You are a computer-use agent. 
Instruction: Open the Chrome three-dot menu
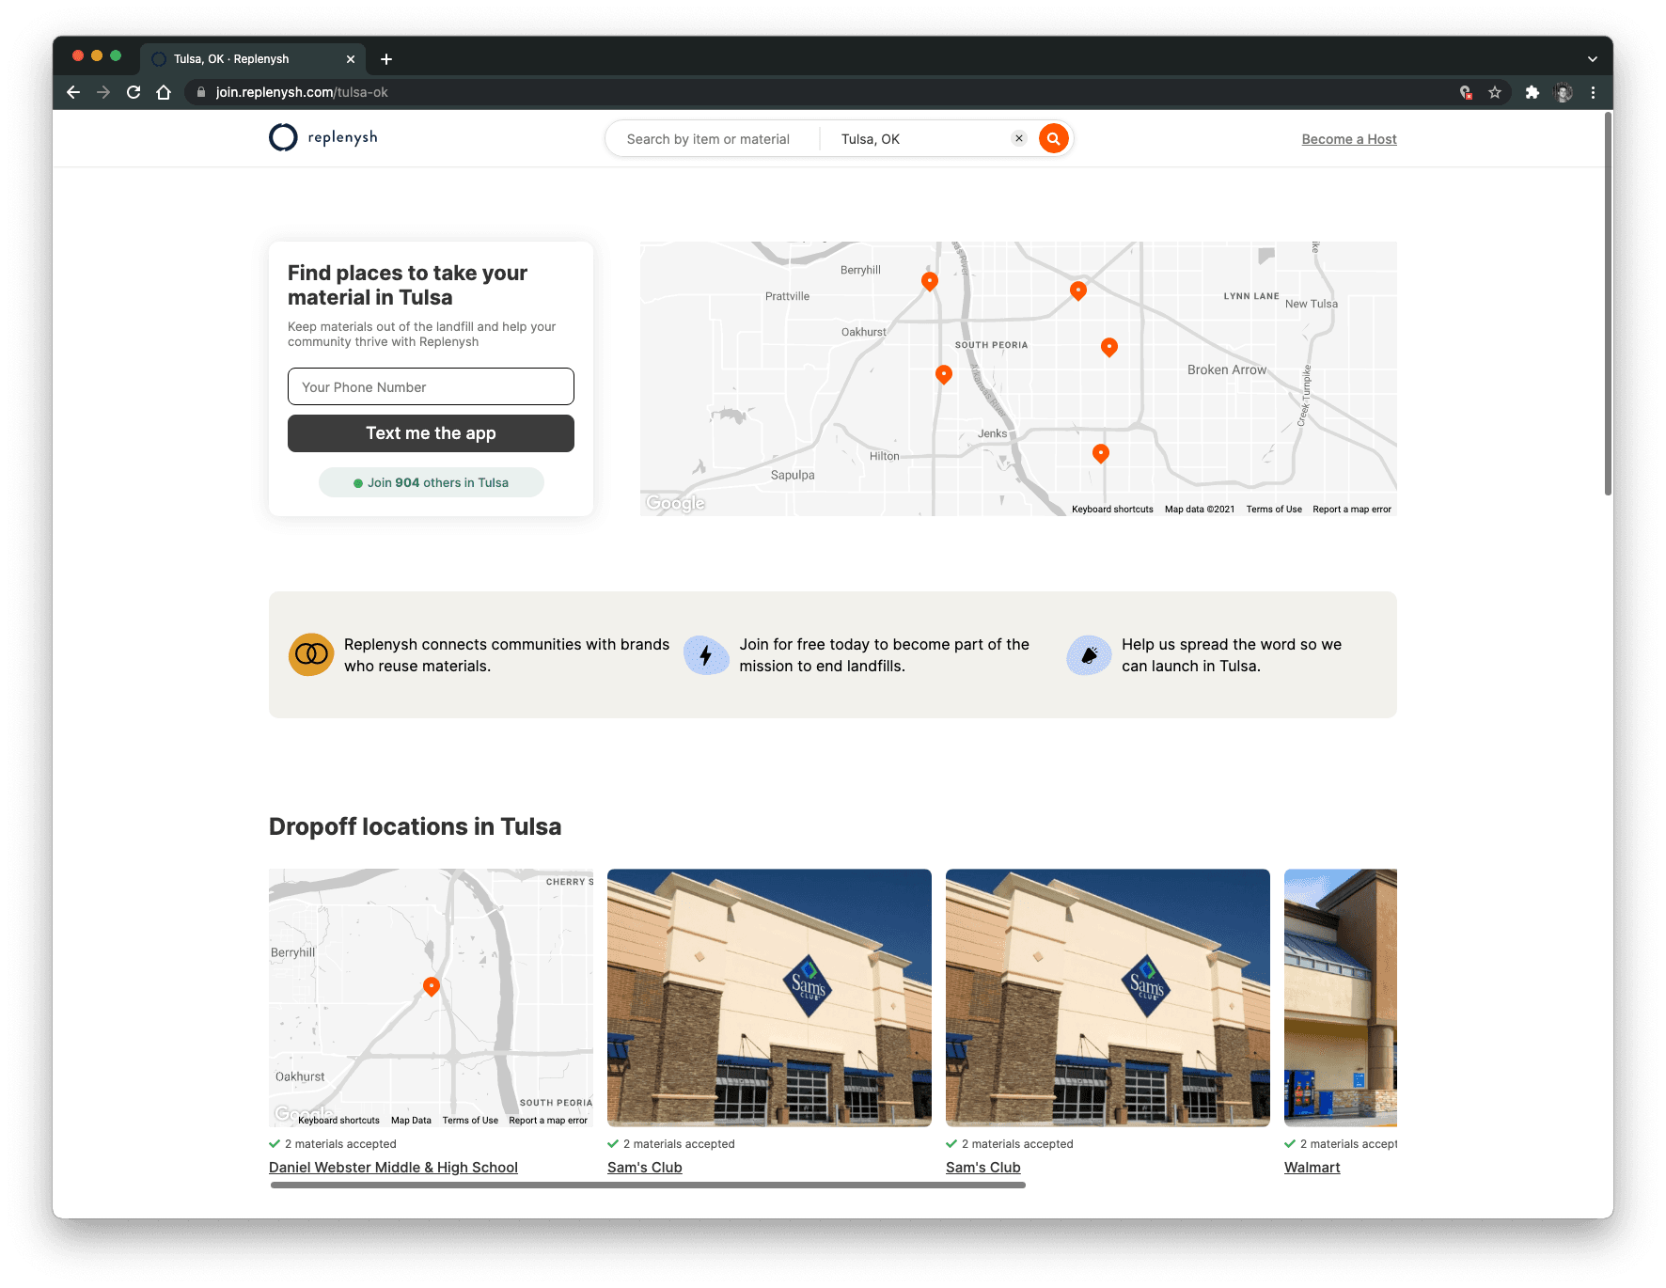(1593, 92)
